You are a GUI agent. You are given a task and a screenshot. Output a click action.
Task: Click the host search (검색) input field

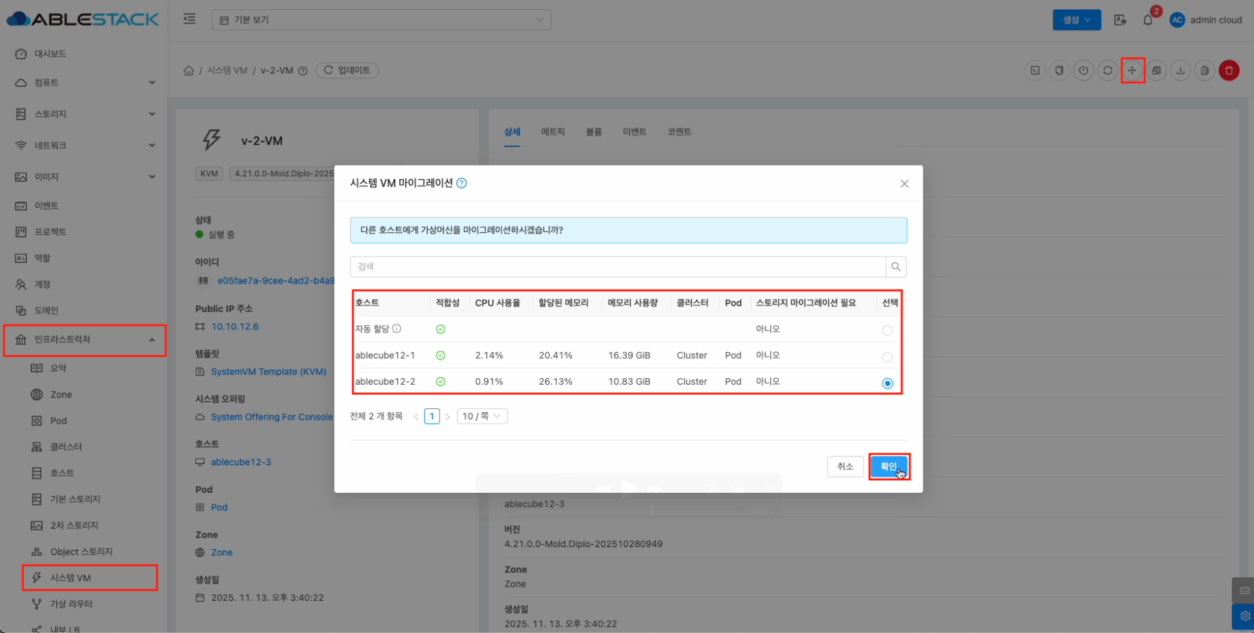[617, 267]
